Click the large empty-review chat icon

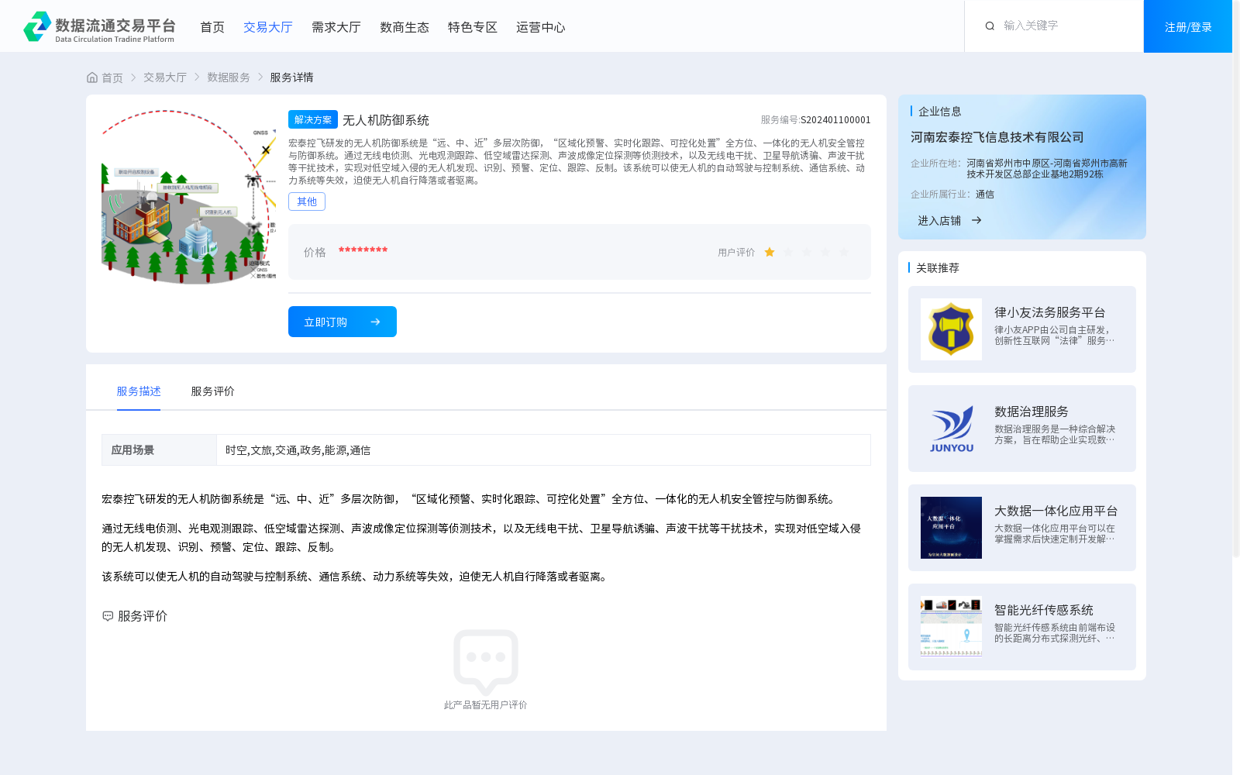point(486,662)
